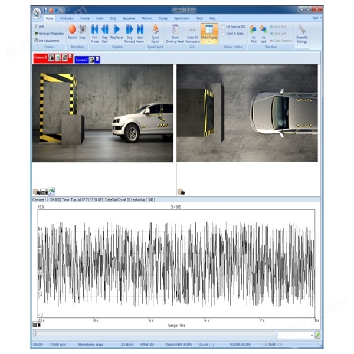Click camera icon below Camera 1 view
Screen dimensions: 354x354
pyautogui.click(x=37, y=192)
